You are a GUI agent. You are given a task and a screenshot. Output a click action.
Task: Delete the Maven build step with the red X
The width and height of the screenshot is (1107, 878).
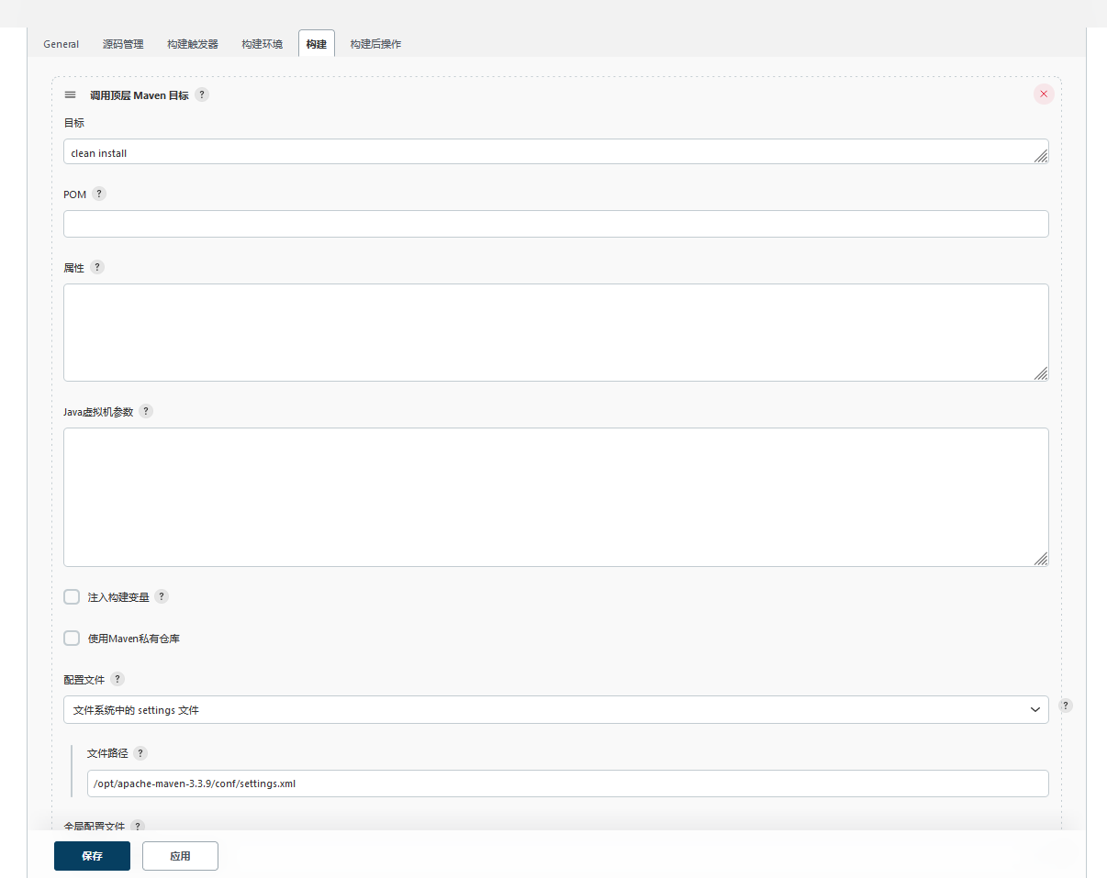[1044, 94]
